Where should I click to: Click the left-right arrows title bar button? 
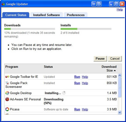pyautogui.click(x=94, y=4)
